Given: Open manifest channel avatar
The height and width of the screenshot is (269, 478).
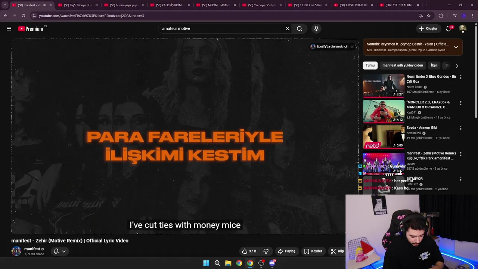Looking at the screenshot, I should point(16,251).
